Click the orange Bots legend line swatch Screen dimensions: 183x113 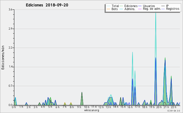point(108,9)
